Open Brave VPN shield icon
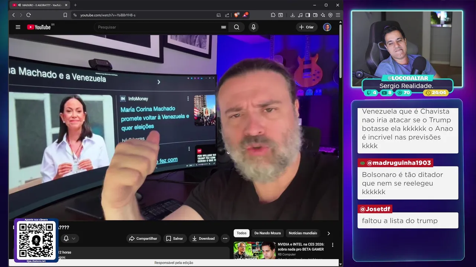Viewport: 476px width, 267px height. click(330, 15)
